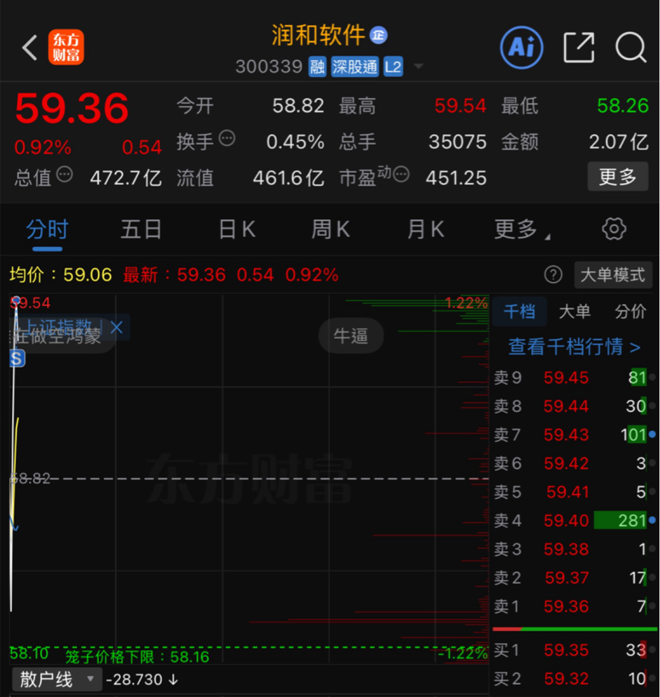Tap the 深股通 badge
The height and width of the screenshot is (697, 660).
[x=354, y=67]
